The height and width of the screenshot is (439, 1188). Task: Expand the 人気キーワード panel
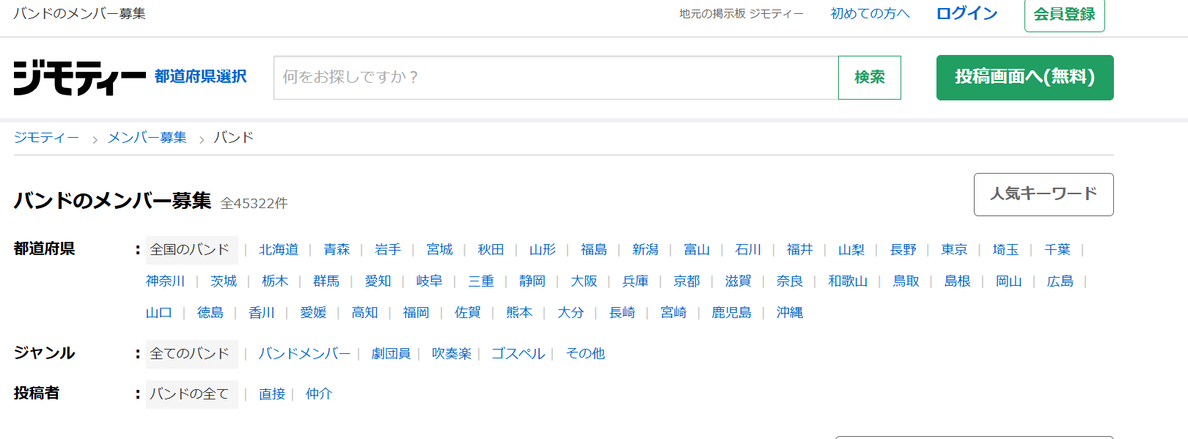click(x=1043, y=194)
